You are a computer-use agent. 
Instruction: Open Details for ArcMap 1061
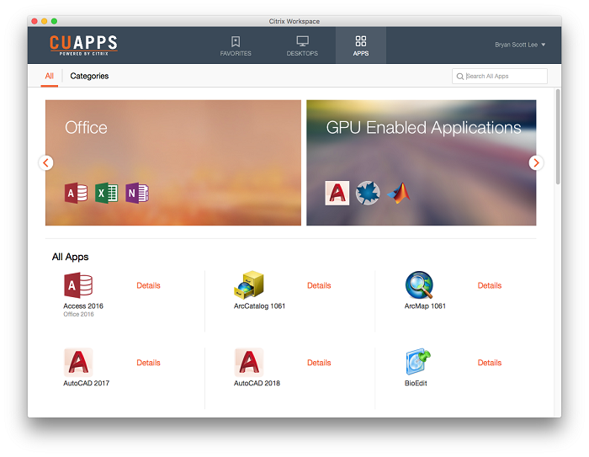(490, 285)
